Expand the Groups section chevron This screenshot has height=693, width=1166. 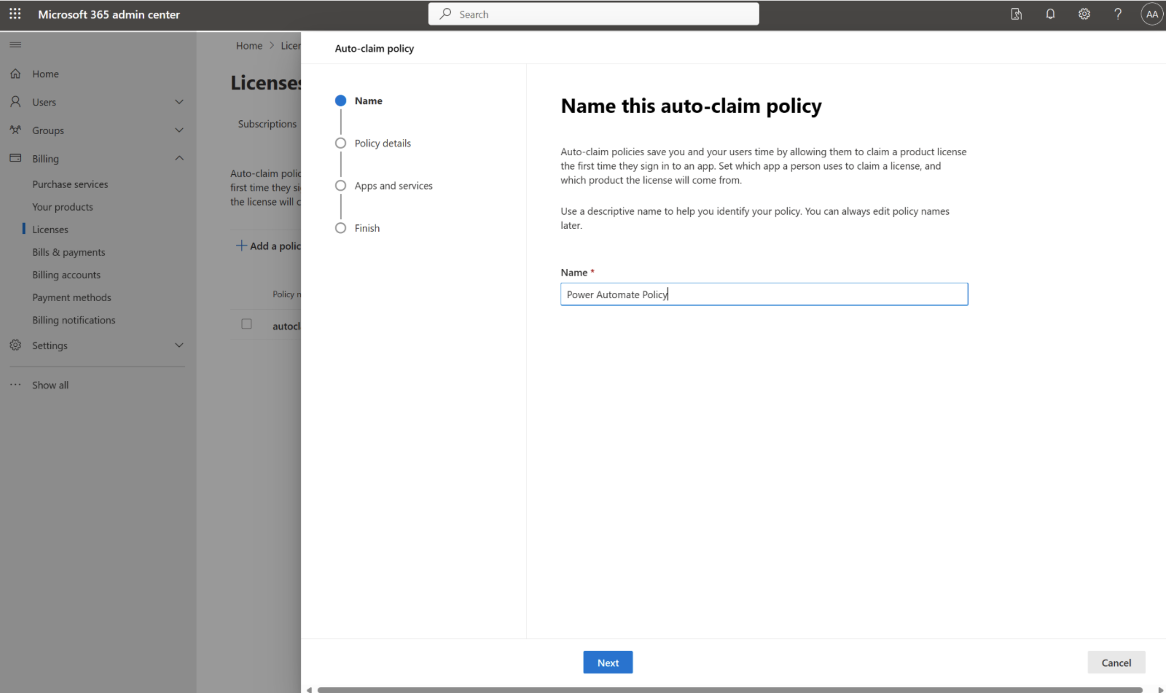[x=179, y=130]
